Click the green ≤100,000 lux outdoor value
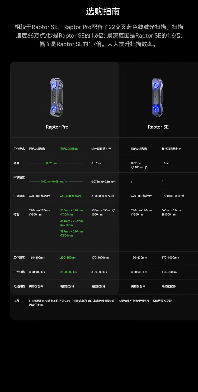198x392 pixels. [x=69, y=272]
